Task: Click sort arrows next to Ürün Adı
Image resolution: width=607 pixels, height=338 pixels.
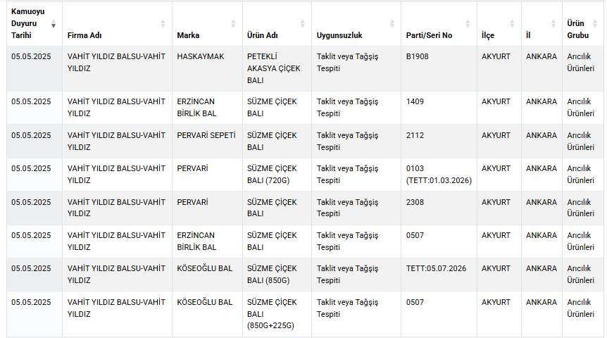Action: 303,24
